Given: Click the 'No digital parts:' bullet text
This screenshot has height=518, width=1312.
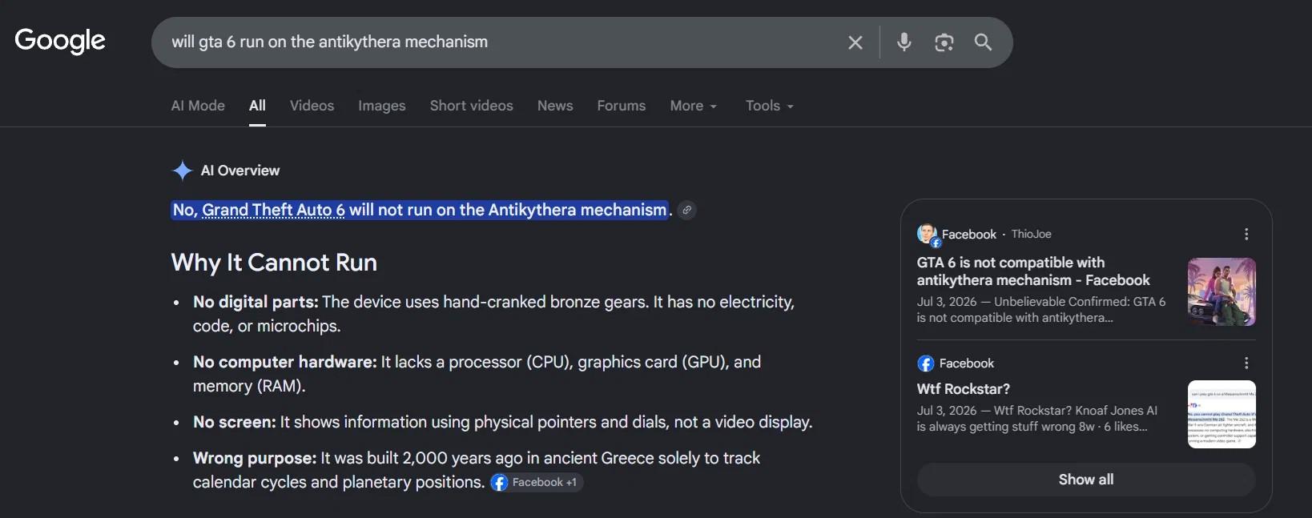Looking at the screenshot, I should (256, 302).
